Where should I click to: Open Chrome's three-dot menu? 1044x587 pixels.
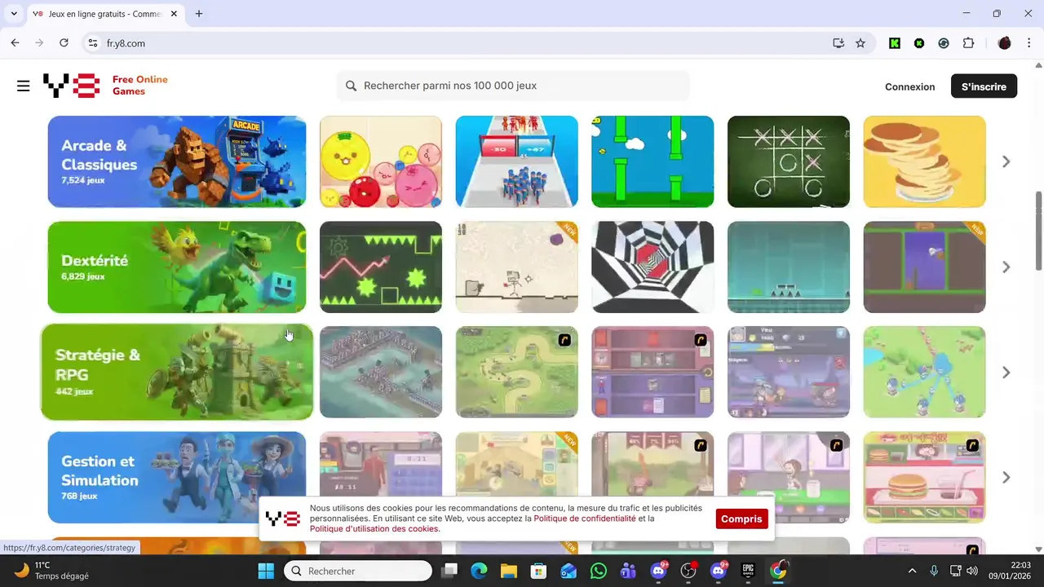[1029, 43]
